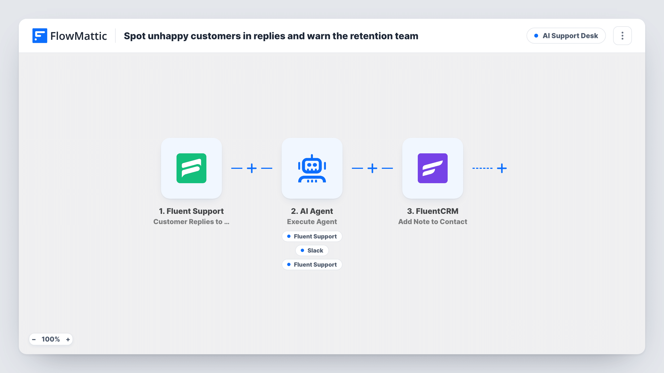Viewport: 664px width, 373px height.
Task: Select the Slack agent tool pill
Action: pyautogui.click(x=312, y=251)
